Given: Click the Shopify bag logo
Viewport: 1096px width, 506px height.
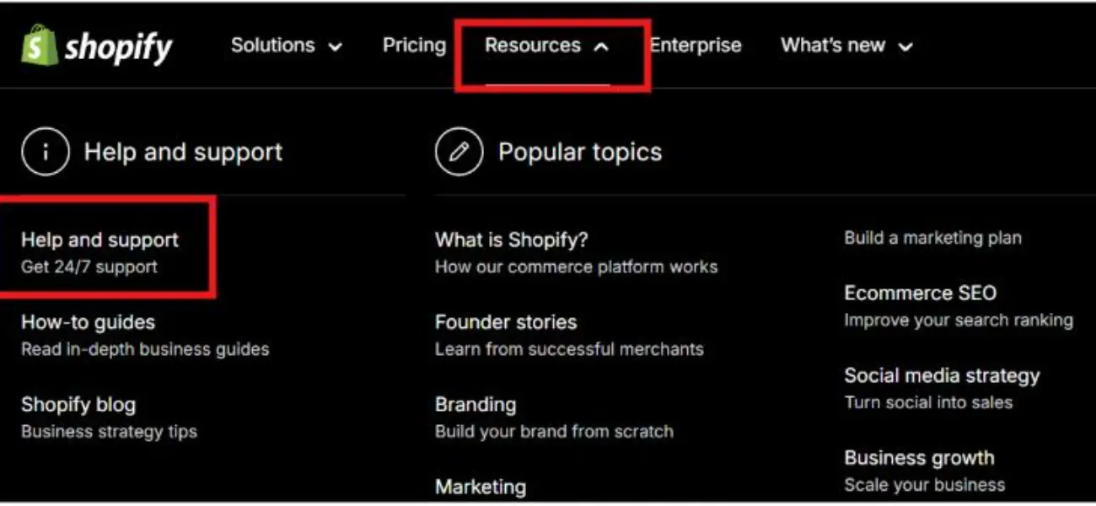Looking at the screenshot, I should pyautogui.click(x=39, y=45).
